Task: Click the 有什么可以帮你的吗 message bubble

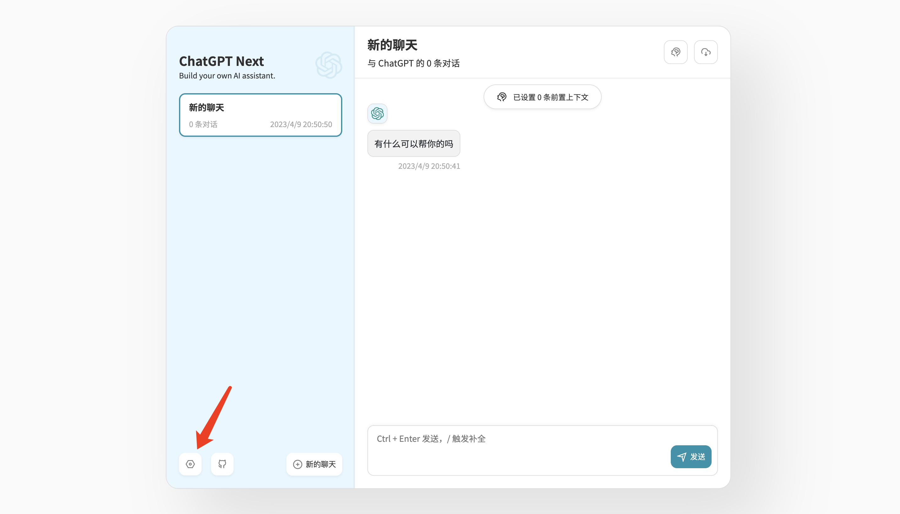Action: coord(413,144)
